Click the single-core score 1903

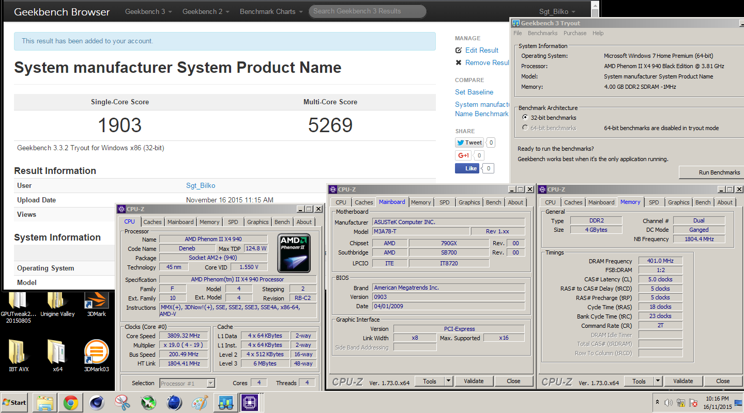(119, 125)
